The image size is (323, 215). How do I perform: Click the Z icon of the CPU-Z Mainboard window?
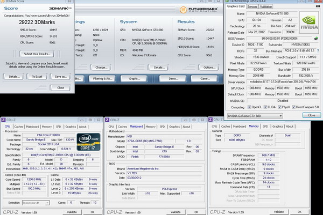coord(107,120)
